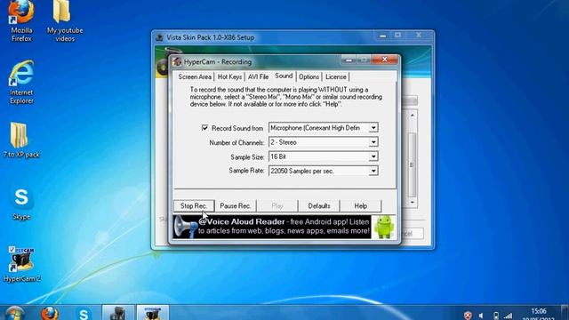Click the Defaults button
Viewport: 569px width, 320px height.
coord(319,205)
